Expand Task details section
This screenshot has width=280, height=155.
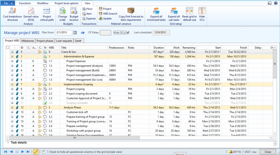[8, 142]
